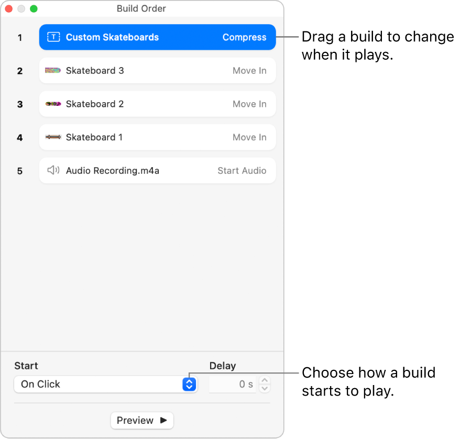The width and height of the screenshot is (460, 439).
Task: Click the Start Audio action label
Action: click(x=242, y=170)
